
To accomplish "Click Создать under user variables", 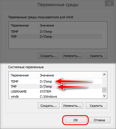I will click(x=49, y=56).
